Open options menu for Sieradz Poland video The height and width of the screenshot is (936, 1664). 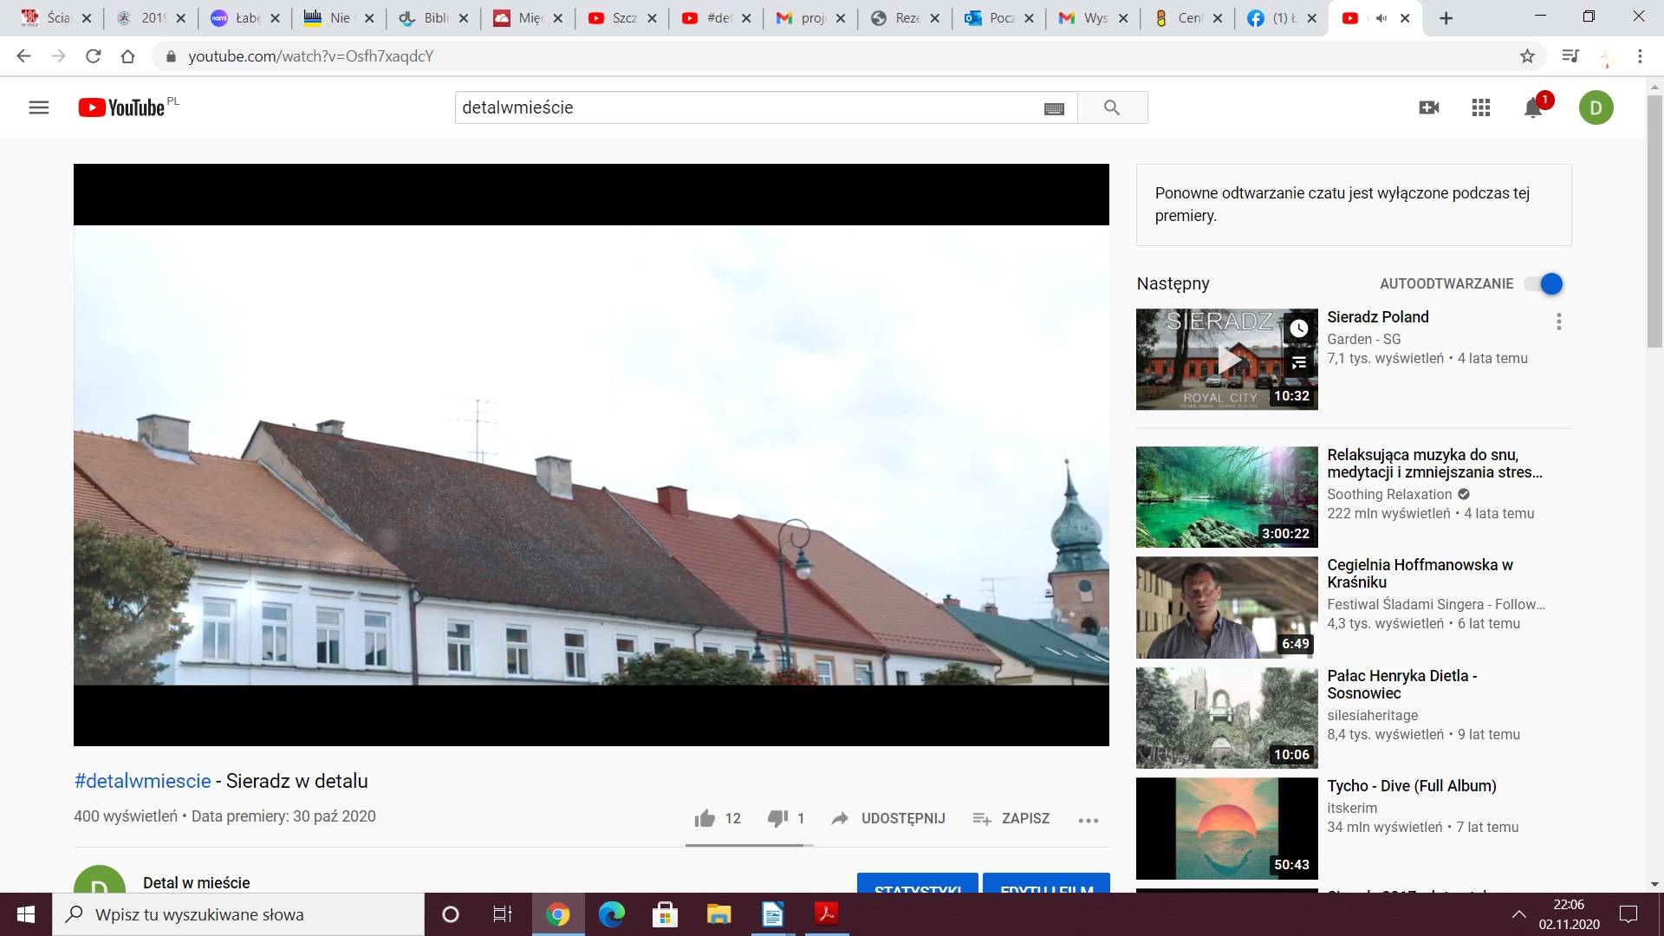[1558, 322]
